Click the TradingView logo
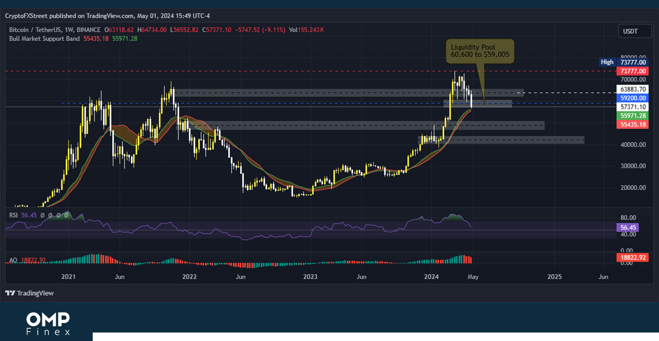659x341 pixels. coord(29,293)
